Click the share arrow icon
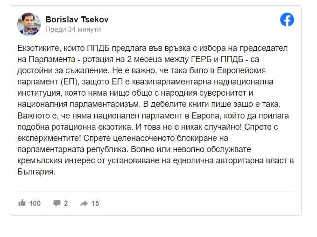The height and width of the screenshot is (237, 317). coord(84,203)
